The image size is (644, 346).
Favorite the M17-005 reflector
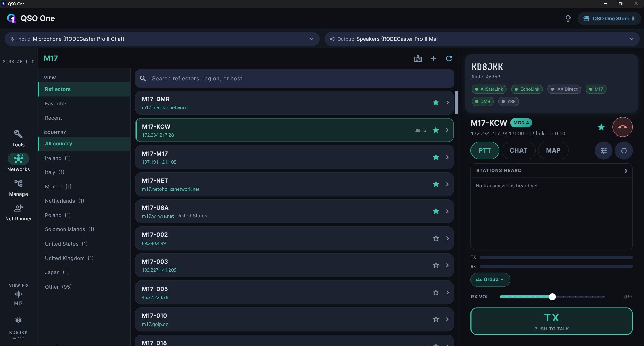point(436,293)
